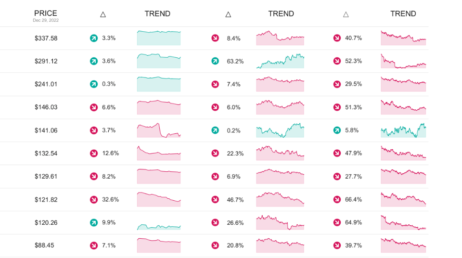This screenshot has width=462, height=258.
Task: Click the green up-arrow icon beside 3.3%
Action: point(94,38)
